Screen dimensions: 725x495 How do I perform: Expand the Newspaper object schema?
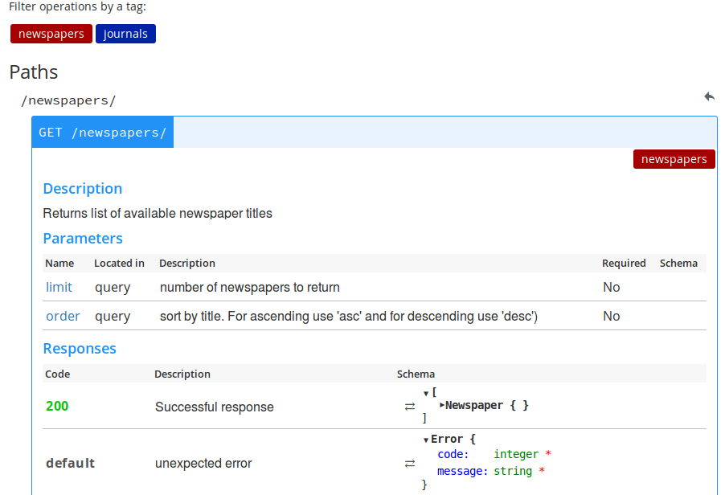pyautogui.click(x=442, y=405)
